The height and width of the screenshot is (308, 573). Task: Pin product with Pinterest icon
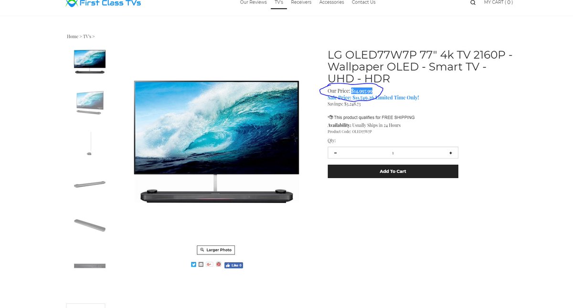(x=218, y=265)
